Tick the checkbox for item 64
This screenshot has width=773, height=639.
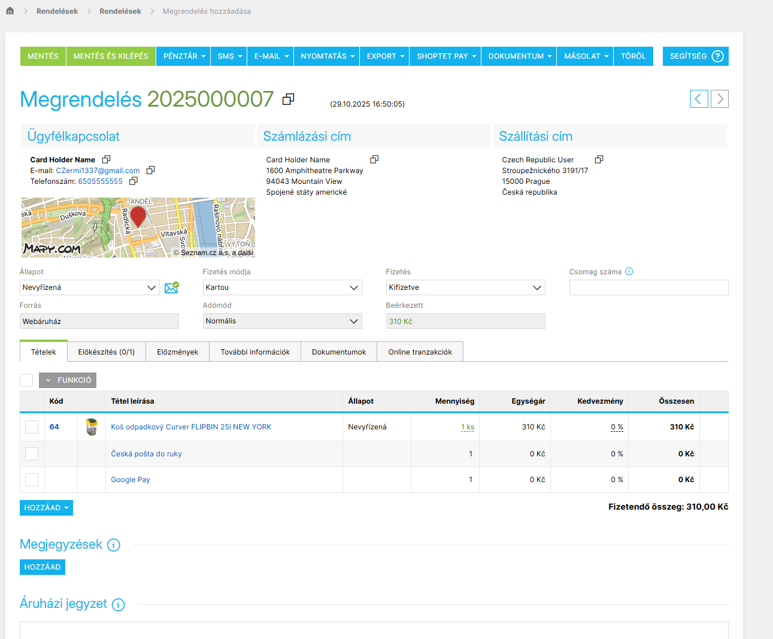[32, 427]
